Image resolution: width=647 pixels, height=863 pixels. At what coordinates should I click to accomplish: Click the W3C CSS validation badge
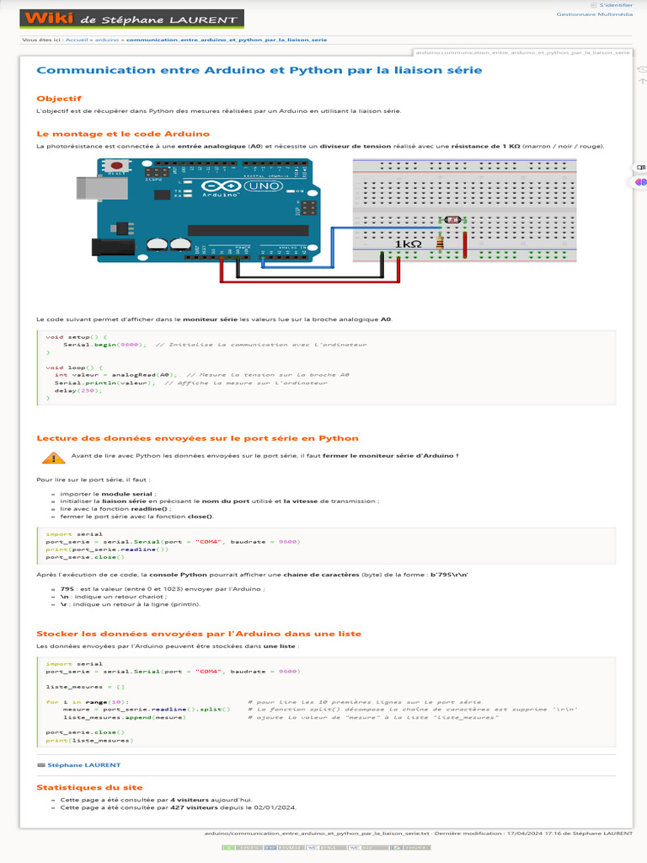coord(368,848)
